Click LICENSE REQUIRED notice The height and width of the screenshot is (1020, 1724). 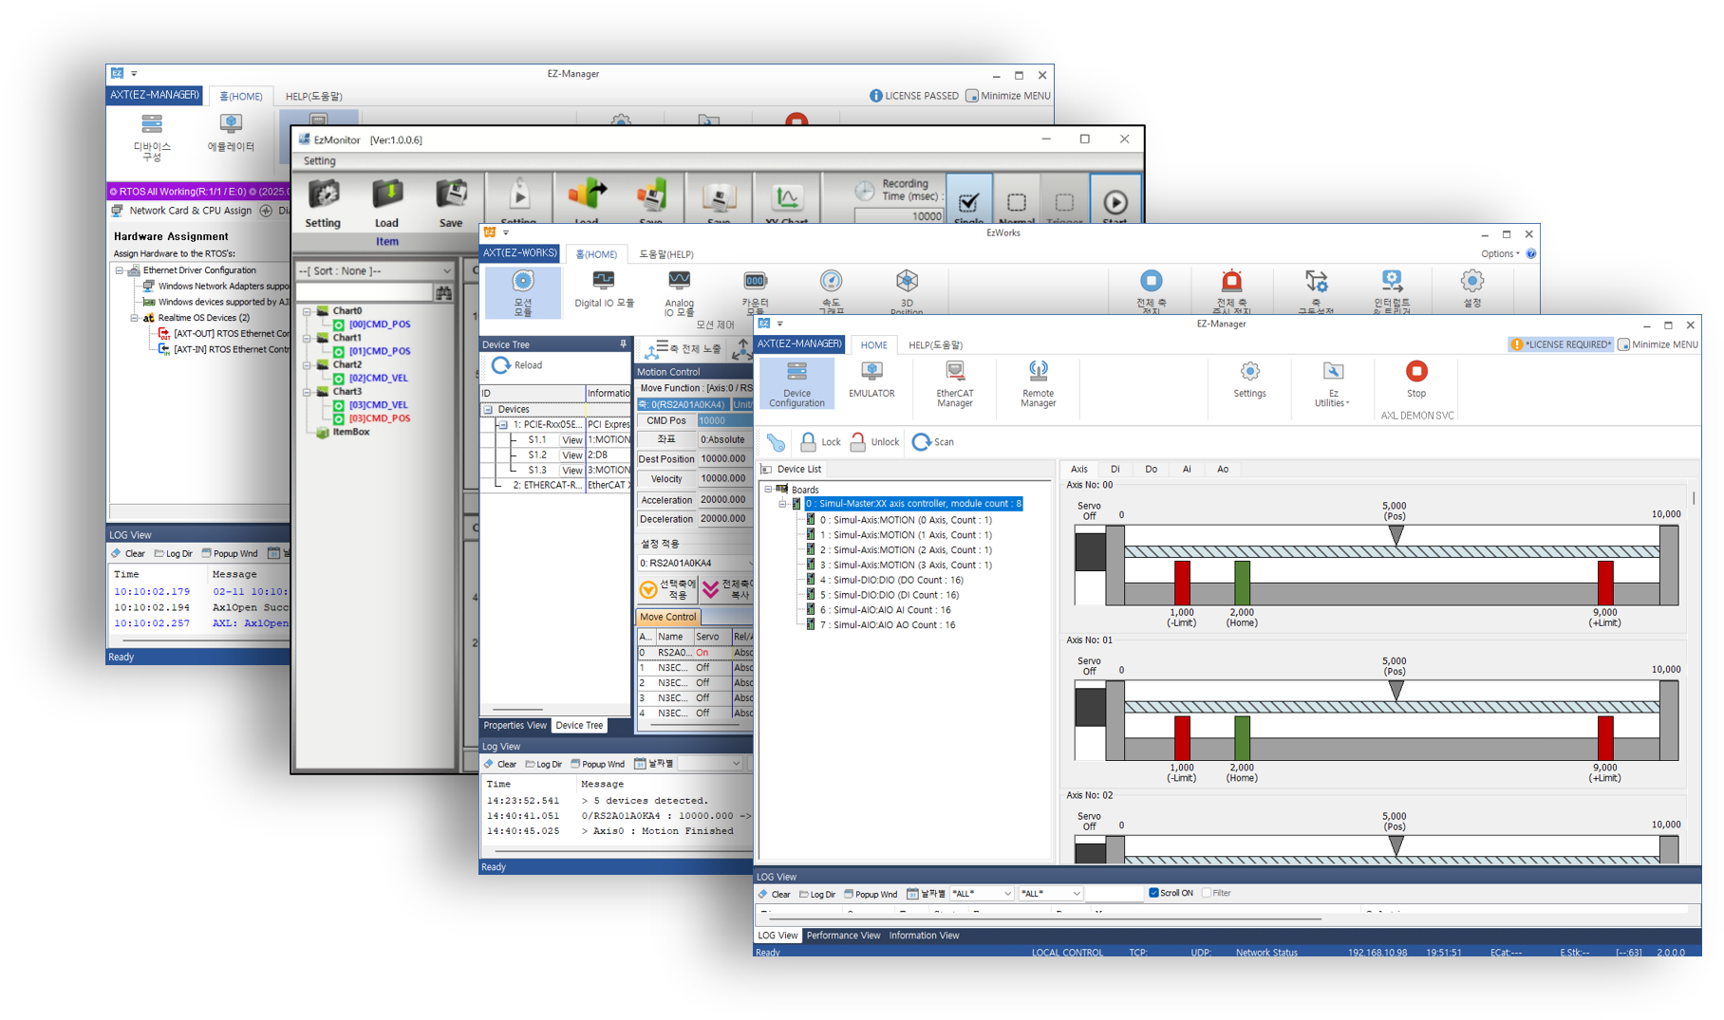click(x=1561, y=344)
